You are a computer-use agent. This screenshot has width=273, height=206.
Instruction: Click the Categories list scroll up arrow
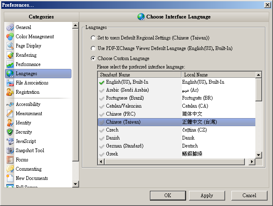click(75, 26)
